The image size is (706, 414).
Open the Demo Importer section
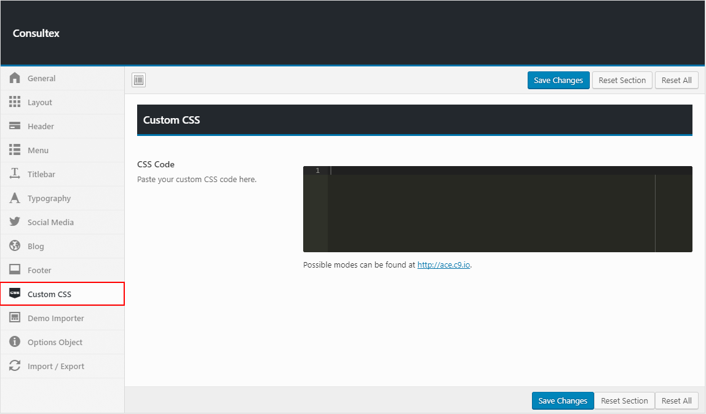point(55,318)
